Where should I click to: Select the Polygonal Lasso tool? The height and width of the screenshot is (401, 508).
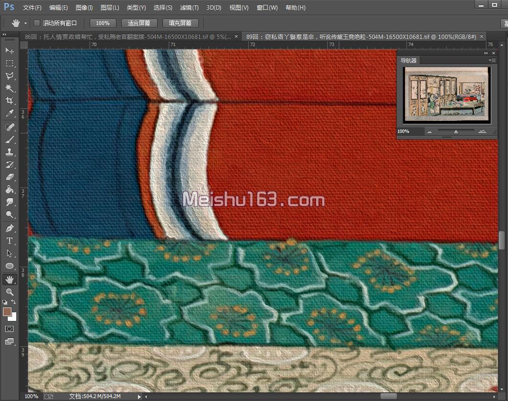click(x=10, y=75)
